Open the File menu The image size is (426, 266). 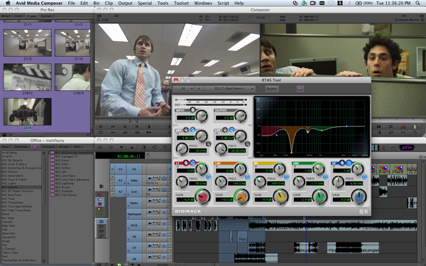pos(72,4)
